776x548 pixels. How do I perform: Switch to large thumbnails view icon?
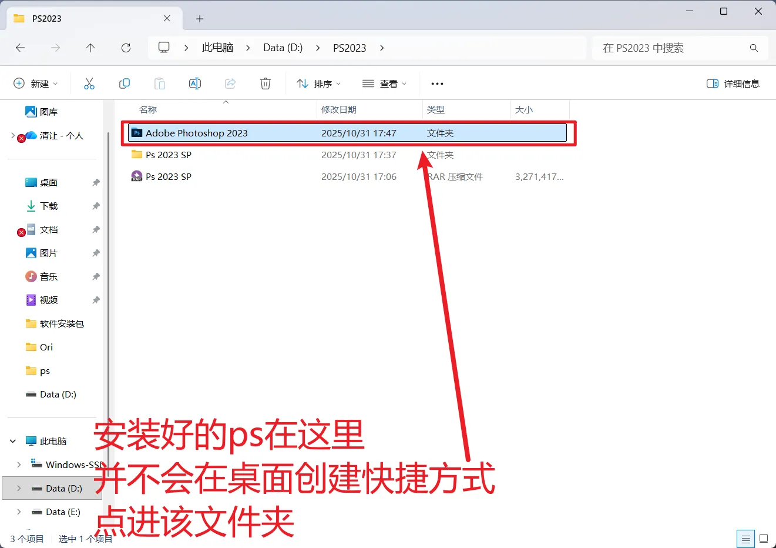(764, 539)
